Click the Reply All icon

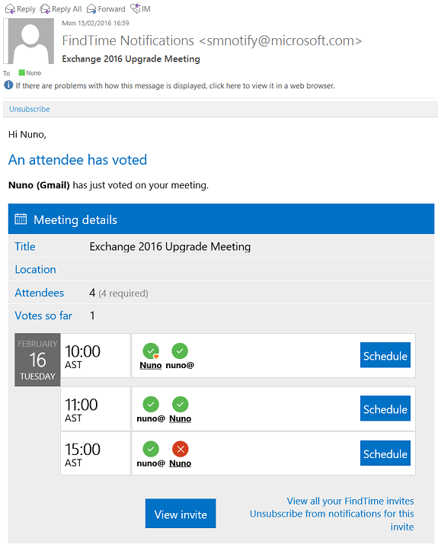(x=46, y=8)
